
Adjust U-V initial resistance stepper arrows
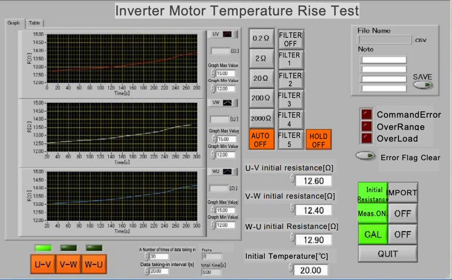(292, 180)
